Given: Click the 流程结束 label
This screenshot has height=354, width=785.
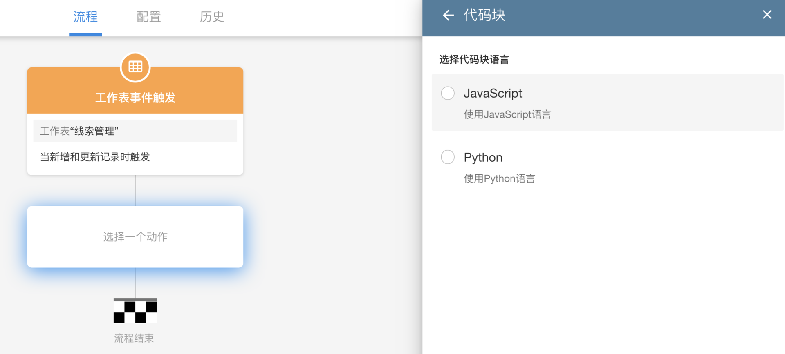Looking at the screenshot, I should [134, 338].
